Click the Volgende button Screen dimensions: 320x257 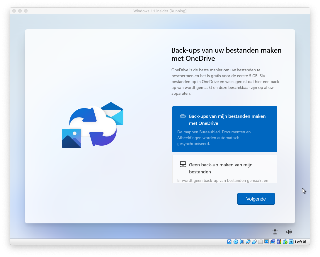point(256,199)
